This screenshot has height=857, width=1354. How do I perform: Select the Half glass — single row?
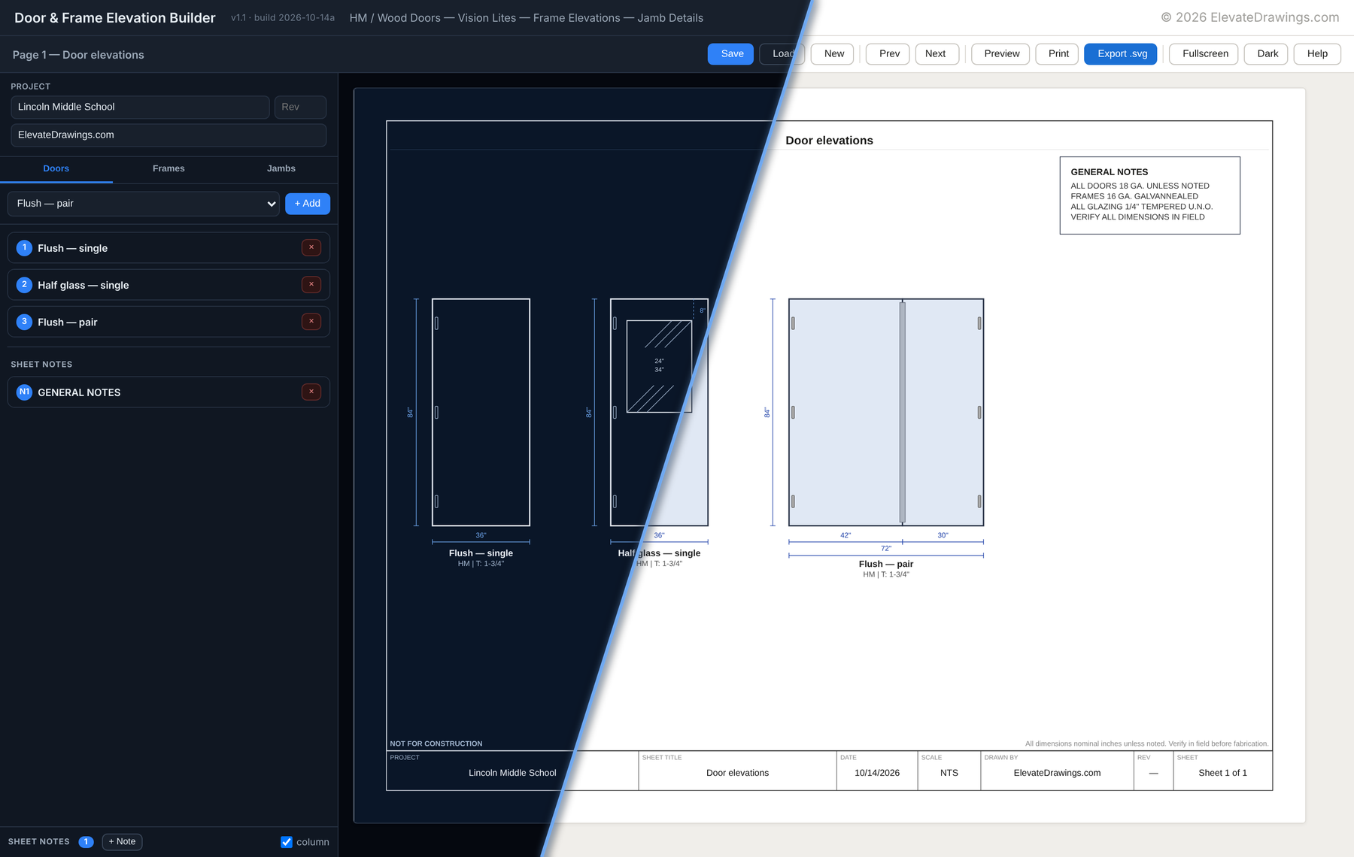tap(168, 284)
